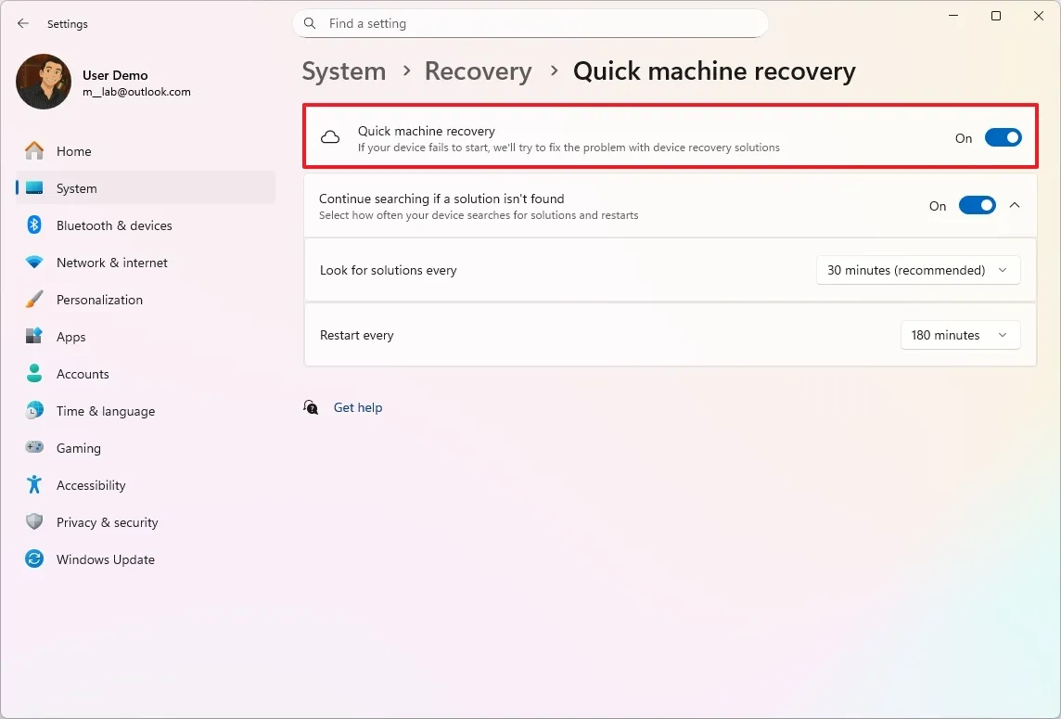The image size is (1061, 719).
Task: Disable the Quick machine recovery toggle
Action: 1003,136
